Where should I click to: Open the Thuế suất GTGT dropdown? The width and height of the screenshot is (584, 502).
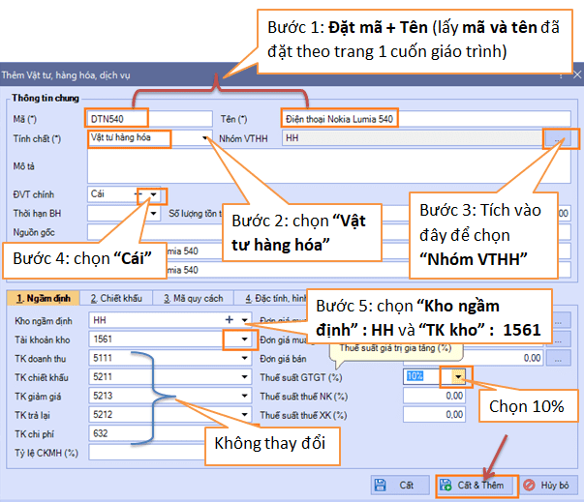click(x=458, y=376)
